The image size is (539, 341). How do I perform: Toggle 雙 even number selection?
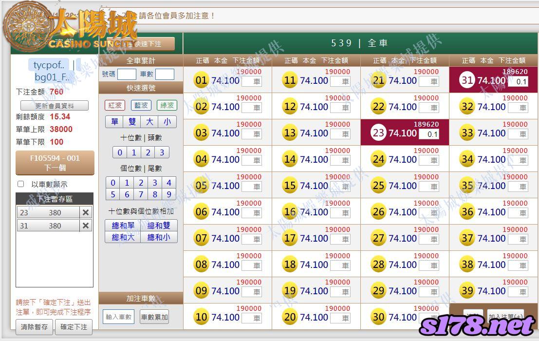tap(132, 122)
